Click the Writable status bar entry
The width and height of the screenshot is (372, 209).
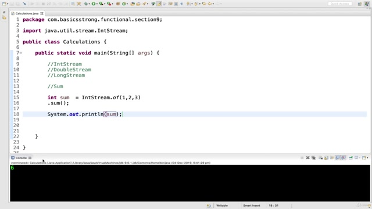pyautogui.click(x=222, y=206)
